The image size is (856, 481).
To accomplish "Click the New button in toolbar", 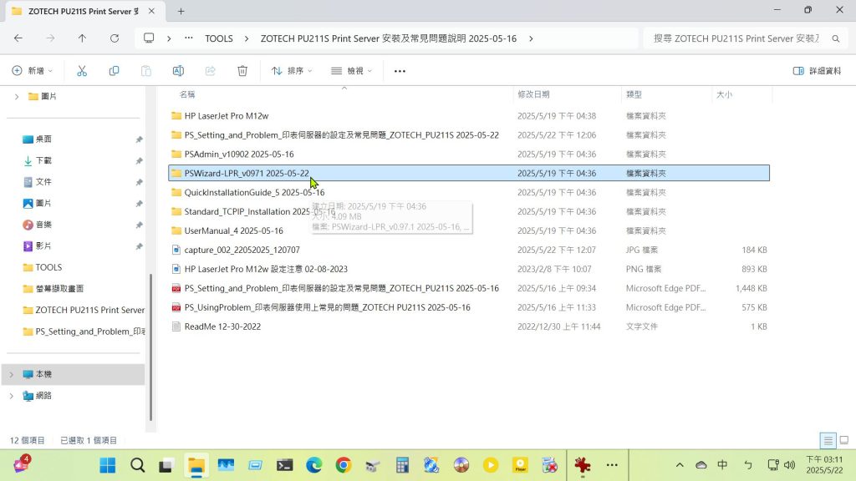I will (32, 71).
